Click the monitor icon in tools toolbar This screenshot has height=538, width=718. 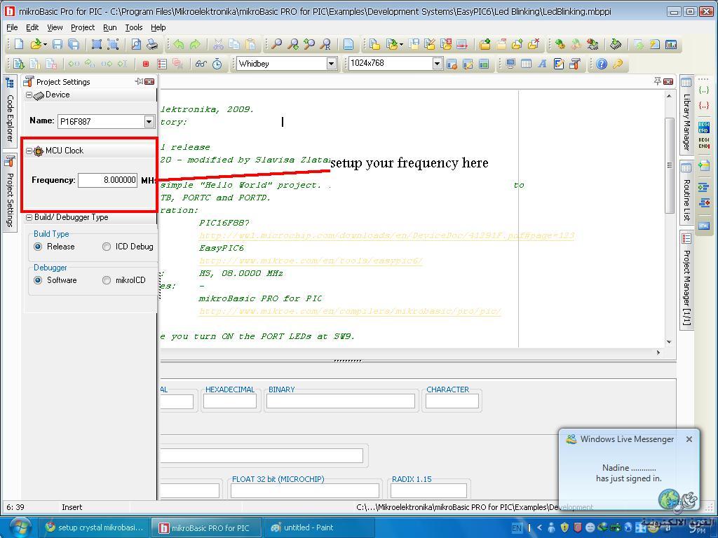(x=510, y=64)
